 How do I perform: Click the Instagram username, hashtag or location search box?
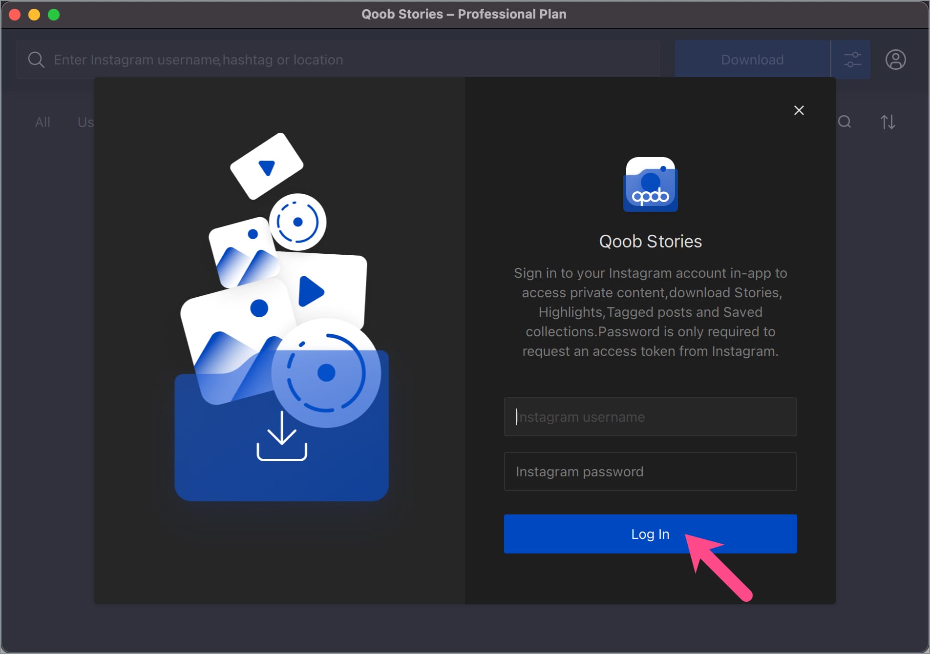(x=338, y=60)
